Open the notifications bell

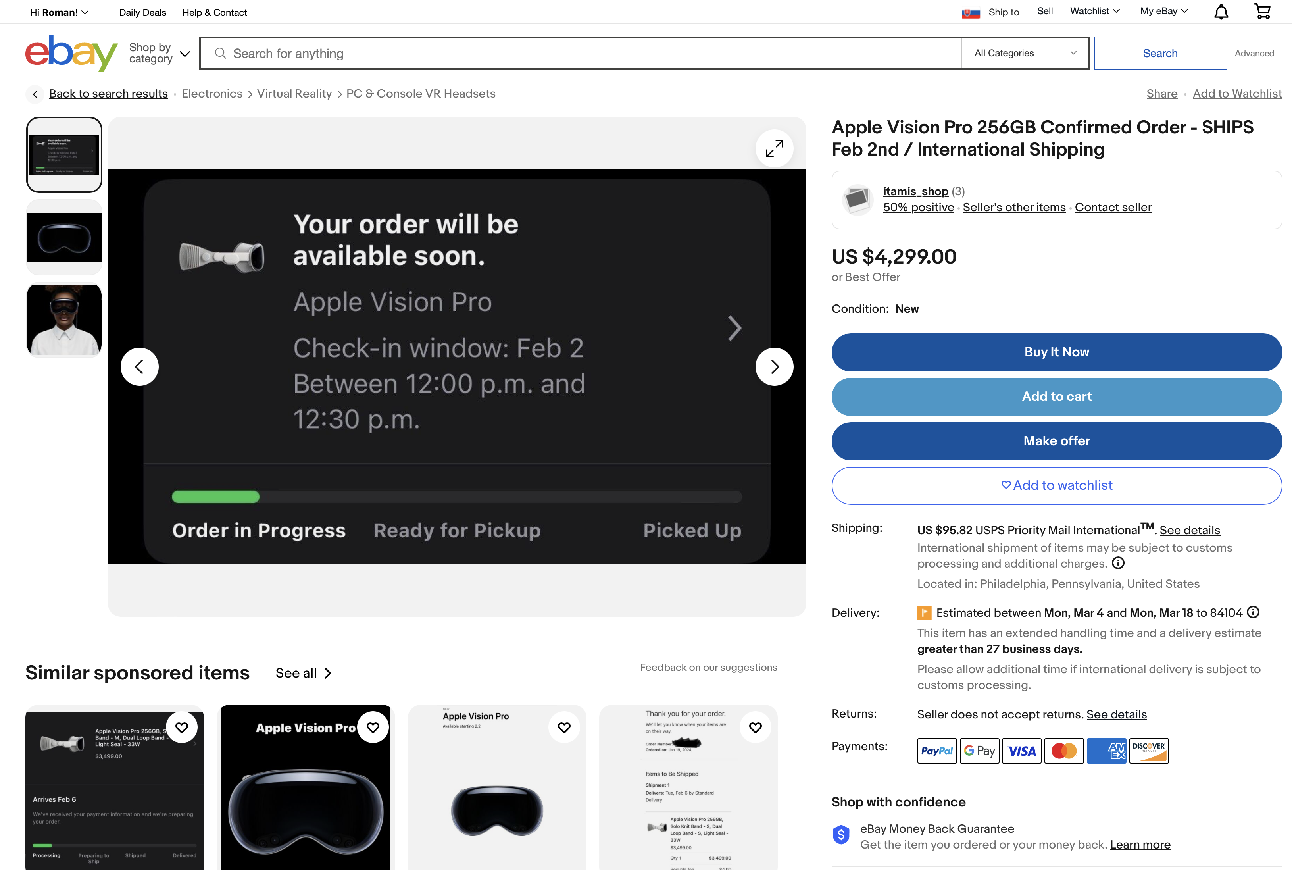tap(1221, 11)
